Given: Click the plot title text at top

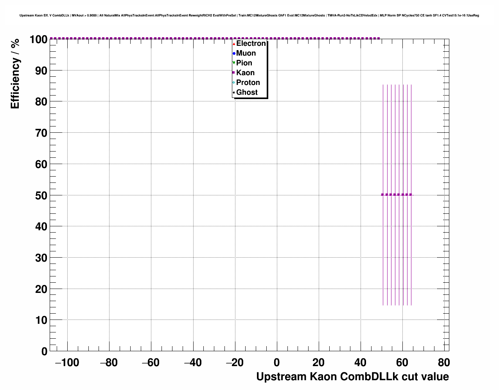Looking at the screenshot, I should click(249, 16).
